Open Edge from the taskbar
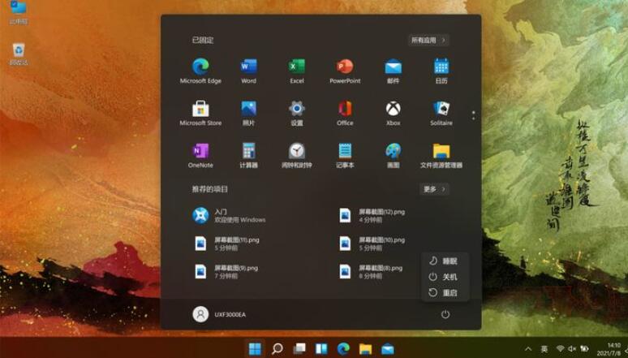The height and width of the screenshot is (358, 628). pos(343,349)
